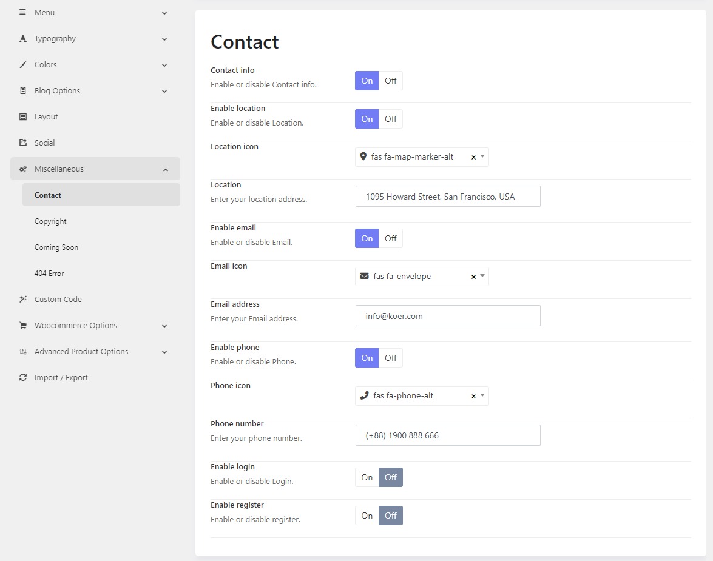713x561 pixels.
Task: Click the Miscellaneous gears icon
Action: [22, 169]
